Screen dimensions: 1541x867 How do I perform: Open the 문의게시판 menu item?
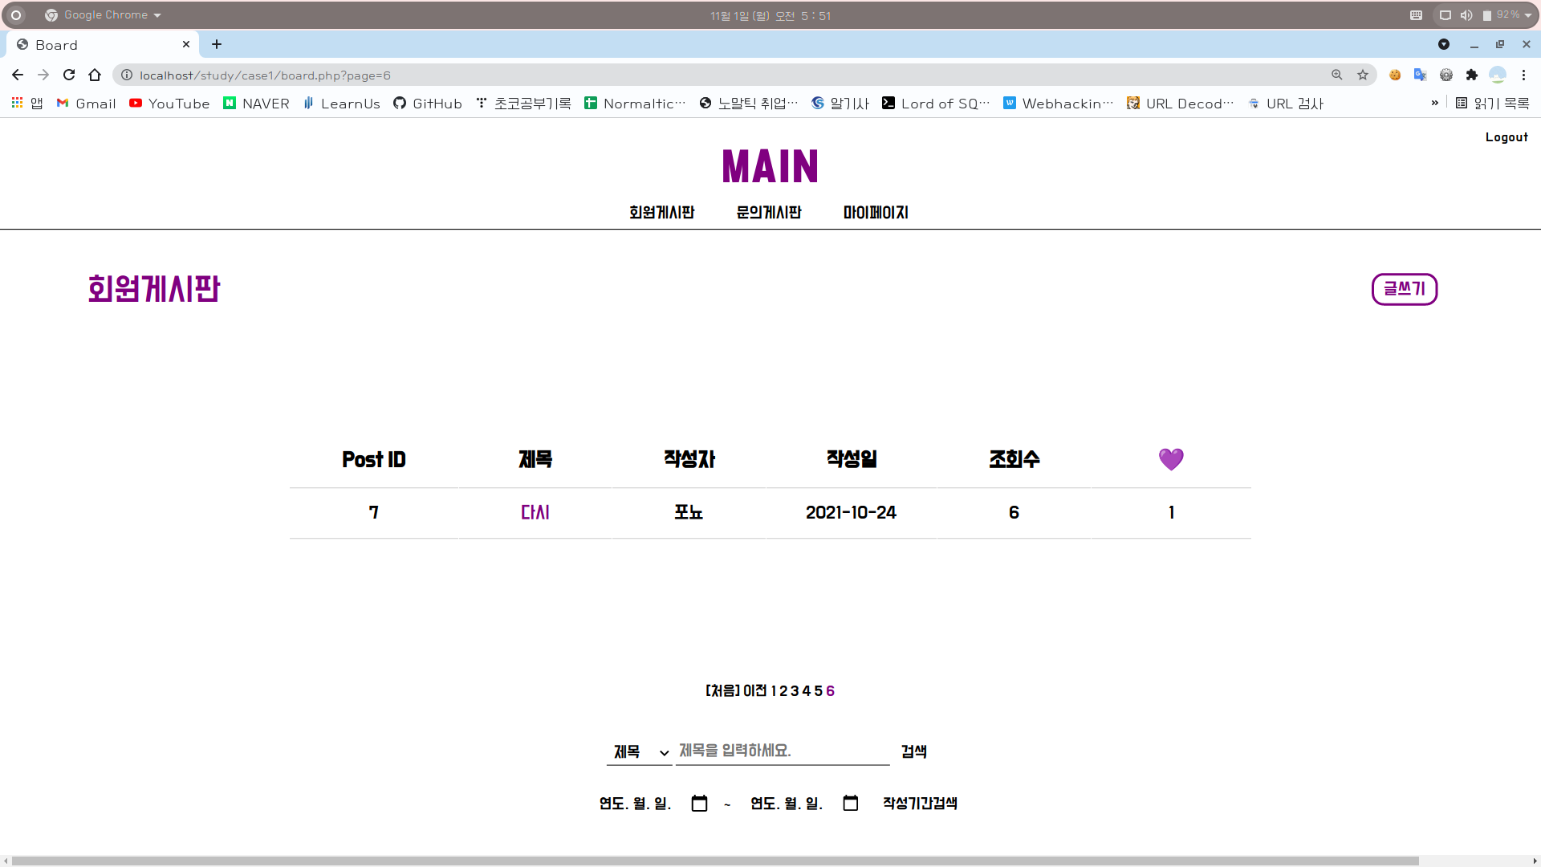click(x=768, y=213)
